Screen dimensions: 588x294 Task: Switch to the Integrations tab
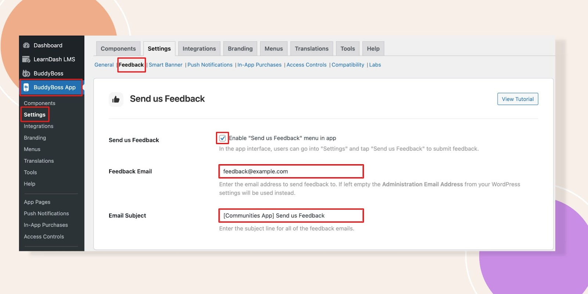(x=199, y=49)
